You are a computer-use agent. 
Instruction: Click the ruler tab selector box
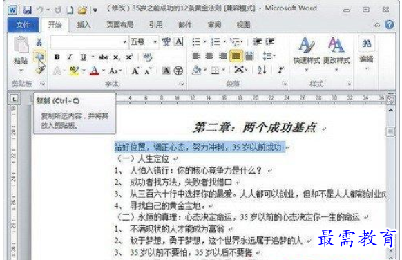pyautogui.click(x=14, y=99)
